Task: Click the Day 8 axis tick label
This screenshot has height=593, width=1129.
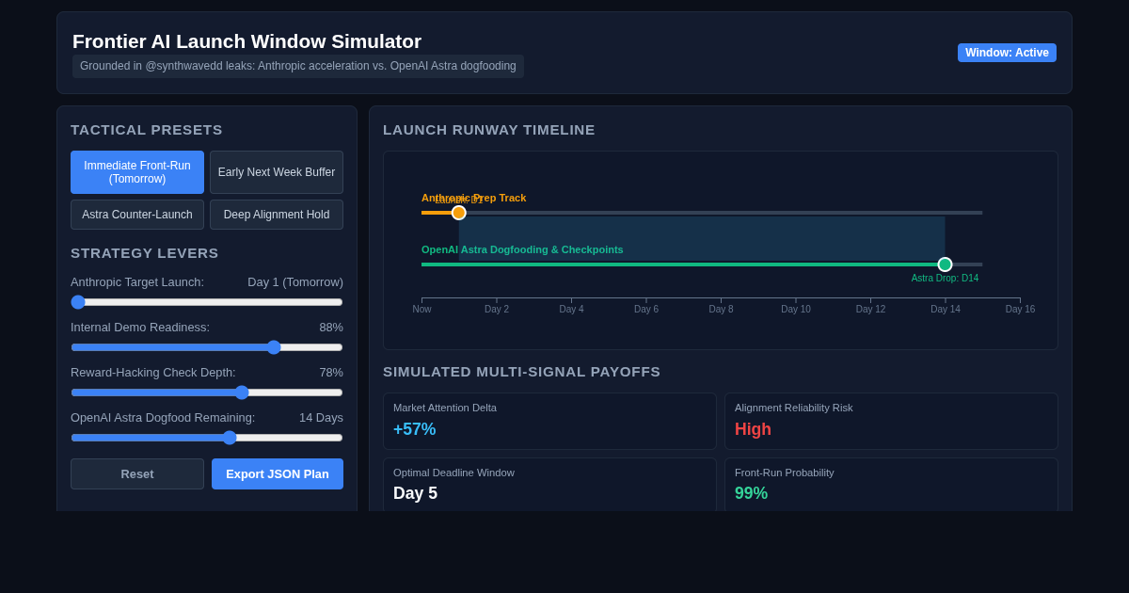Action: (721, 310)
